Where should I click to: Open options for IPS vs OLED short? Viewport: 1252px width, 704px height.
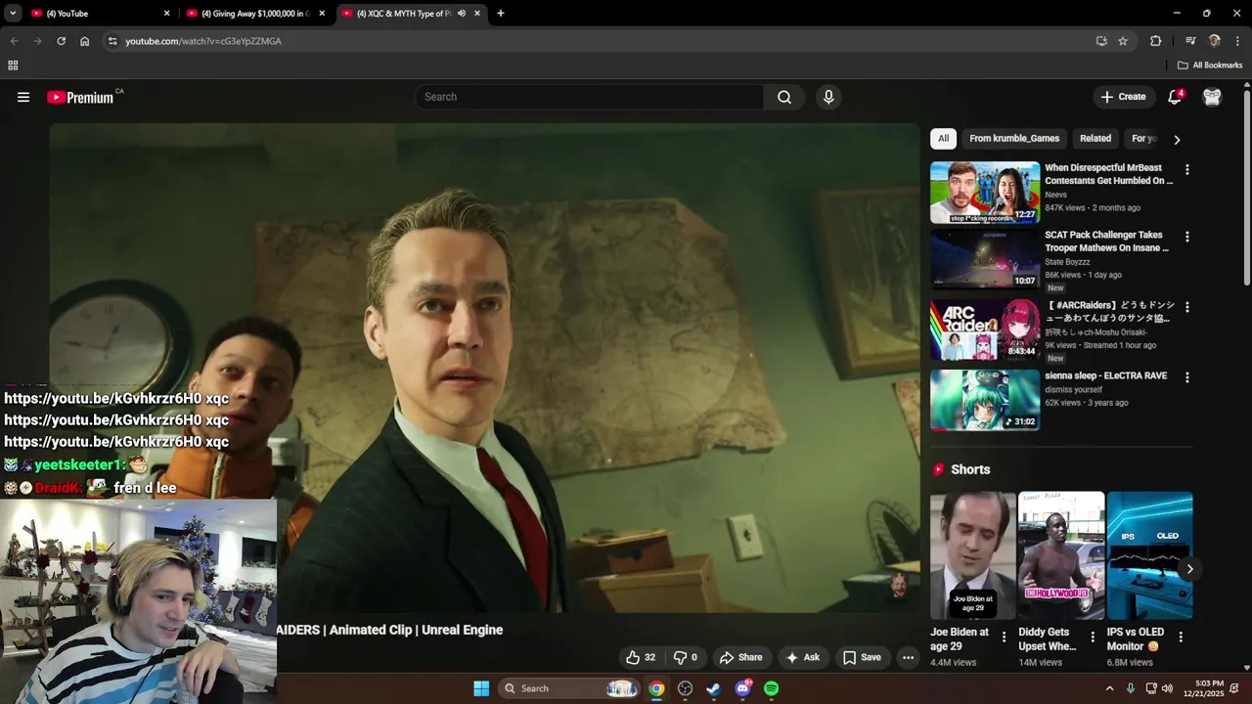coord(1181,638)
